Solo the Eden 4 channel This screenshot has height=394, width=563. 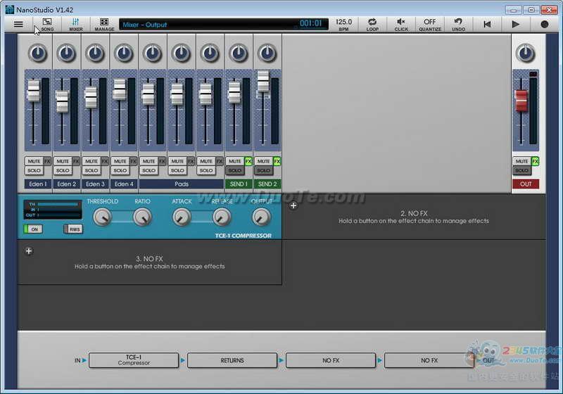[x=120, y=170]
